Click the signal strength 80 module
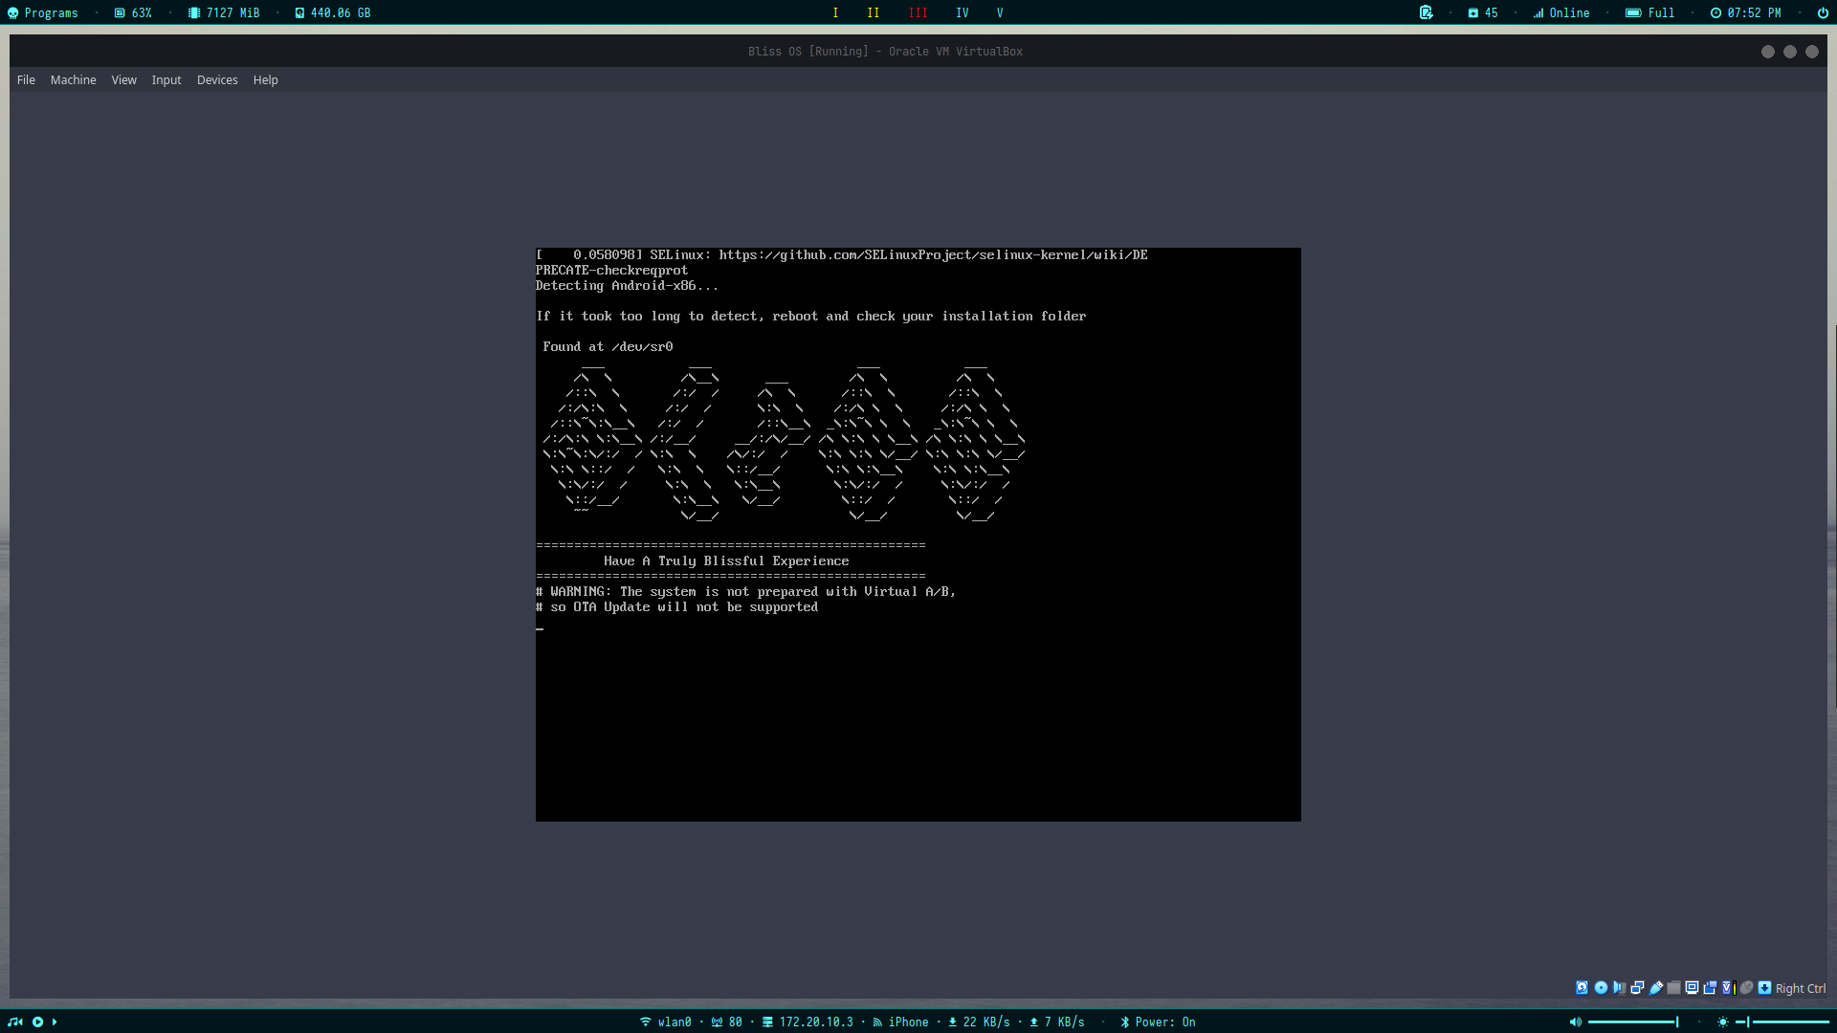 [x=726, y=1022]
